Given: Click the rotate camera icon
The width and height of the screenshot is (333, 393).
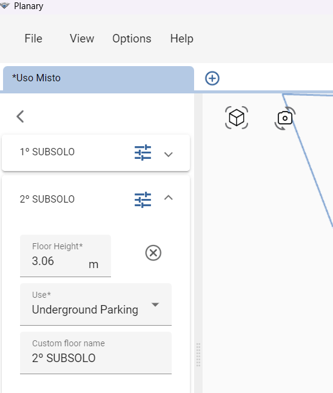Looking at the screenshot, I should [x=285, y=118].
